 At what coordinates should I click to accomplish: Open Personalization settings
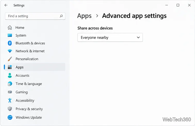(x=35, y=59)
